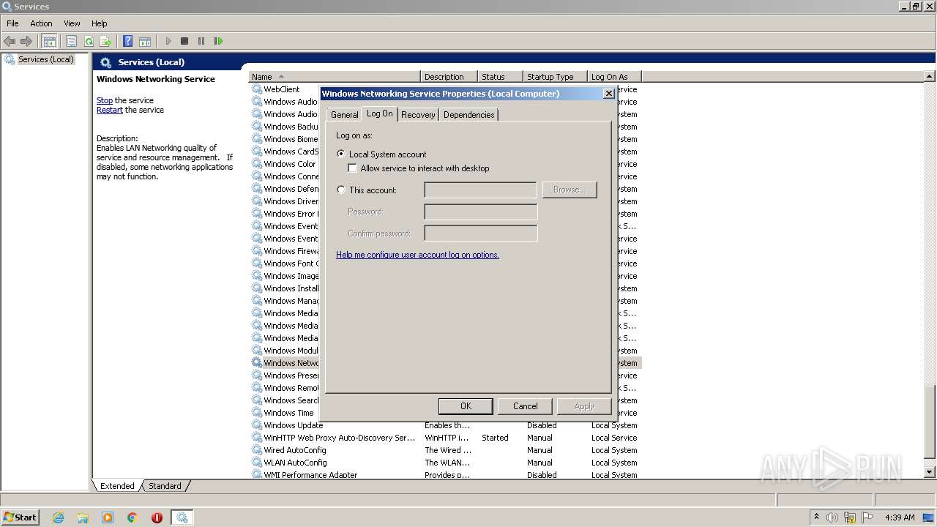This screenshot has width=937, height=527.
Task: Sort by Status column header
Action: click(501, 77)
